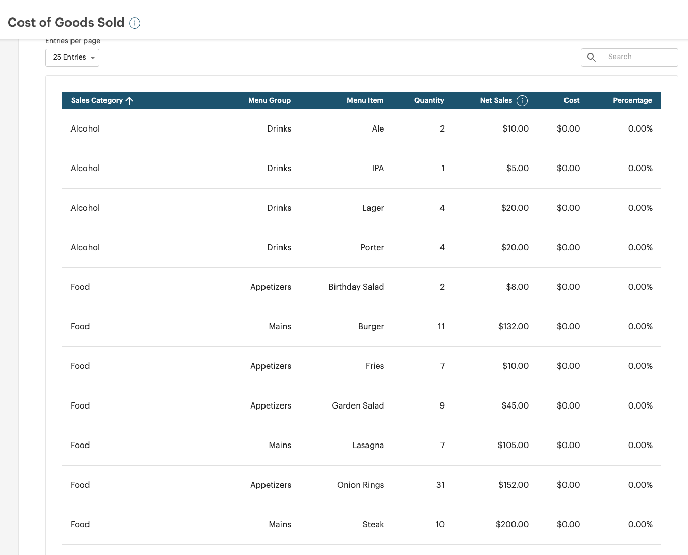Click the sort arrow on Sales Category column
The width and height of the screenshot is (688, 555).
point(130,100)
